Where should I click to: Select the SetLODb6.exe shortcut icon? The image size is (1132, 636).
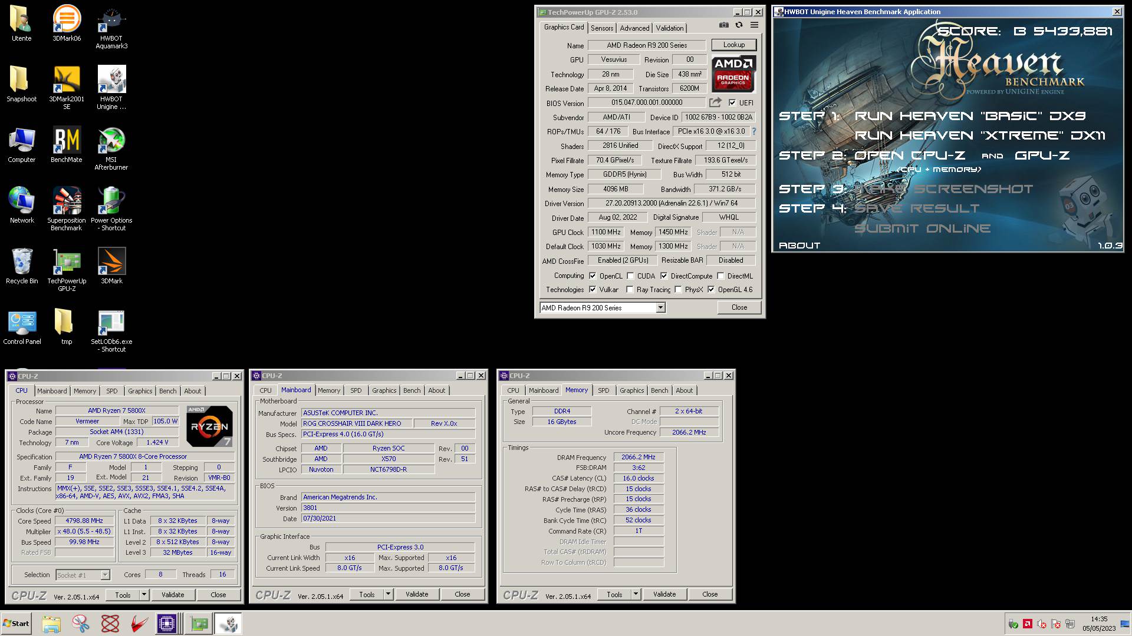pyautogui.click(x=111, y=330)
